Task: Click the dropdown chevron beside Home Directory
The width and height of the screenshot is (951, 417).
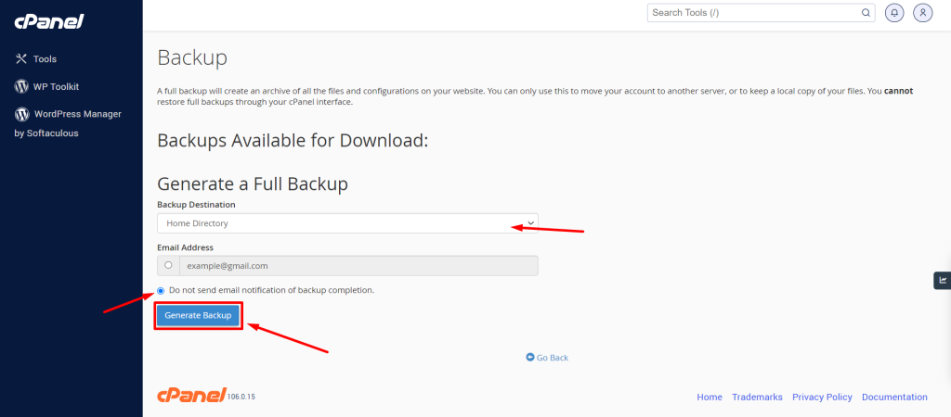Action: (530, 222)
